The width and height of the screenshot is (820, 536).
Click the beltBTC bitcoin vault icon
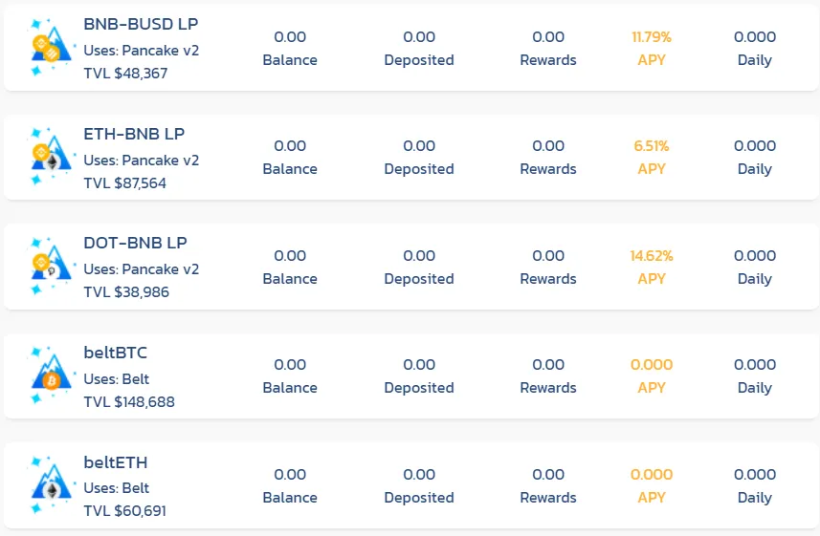(52, 375)
